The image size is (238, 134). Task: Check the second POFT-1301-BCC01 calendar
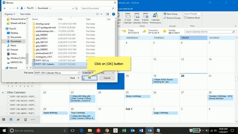8,101
